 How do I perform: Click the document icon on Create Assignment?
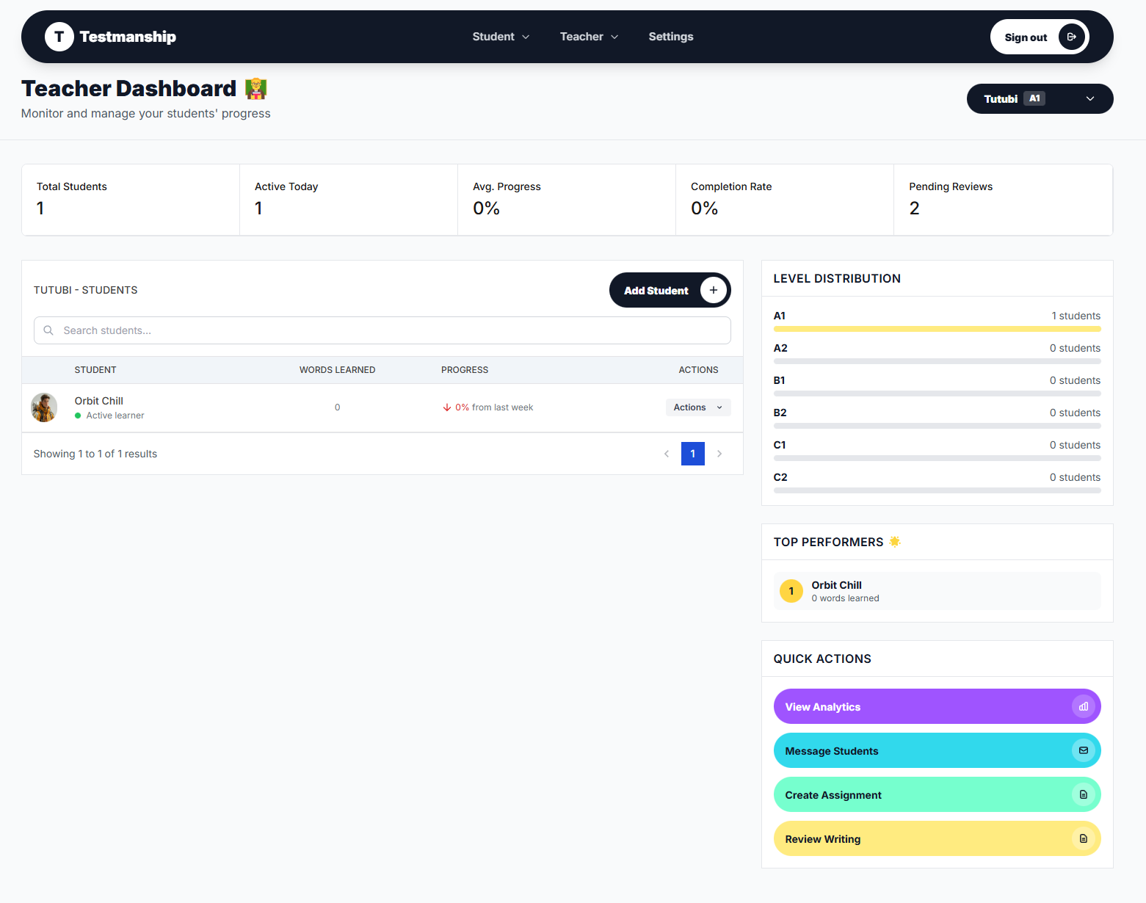1083,794
